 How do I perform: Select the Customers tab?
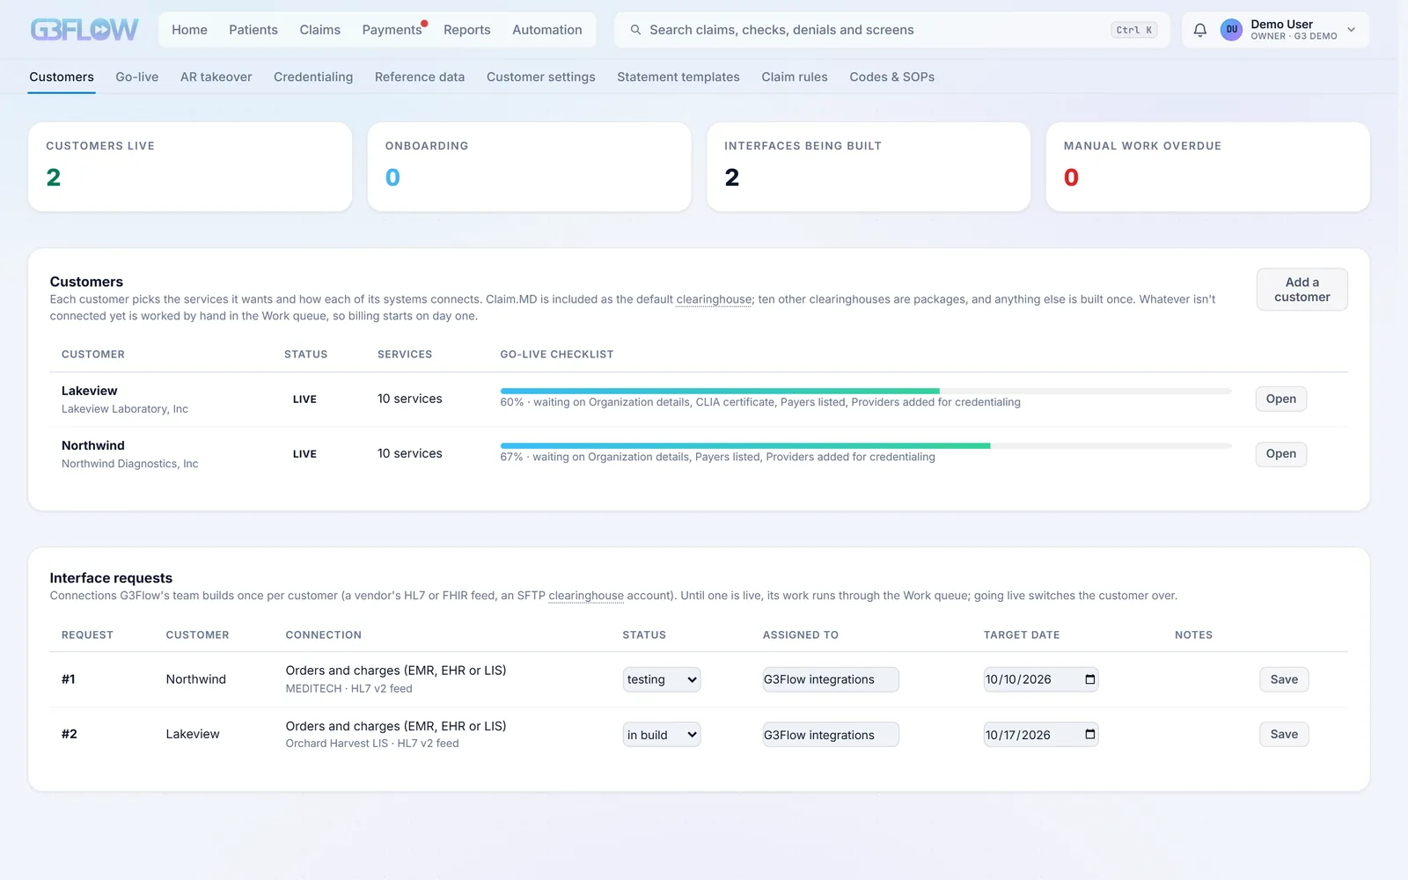pyautogui.click(x=62, y=77)
